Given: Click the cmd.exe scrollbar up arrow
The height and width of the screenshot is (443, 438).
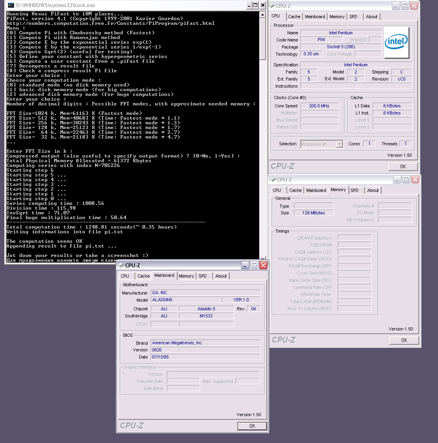Looking at the screenshot, I should tap(262, 15).
